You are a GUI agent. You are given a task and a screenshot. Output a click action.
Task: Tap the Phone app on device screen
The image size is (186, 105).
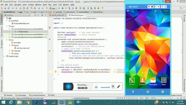(132, 81)
